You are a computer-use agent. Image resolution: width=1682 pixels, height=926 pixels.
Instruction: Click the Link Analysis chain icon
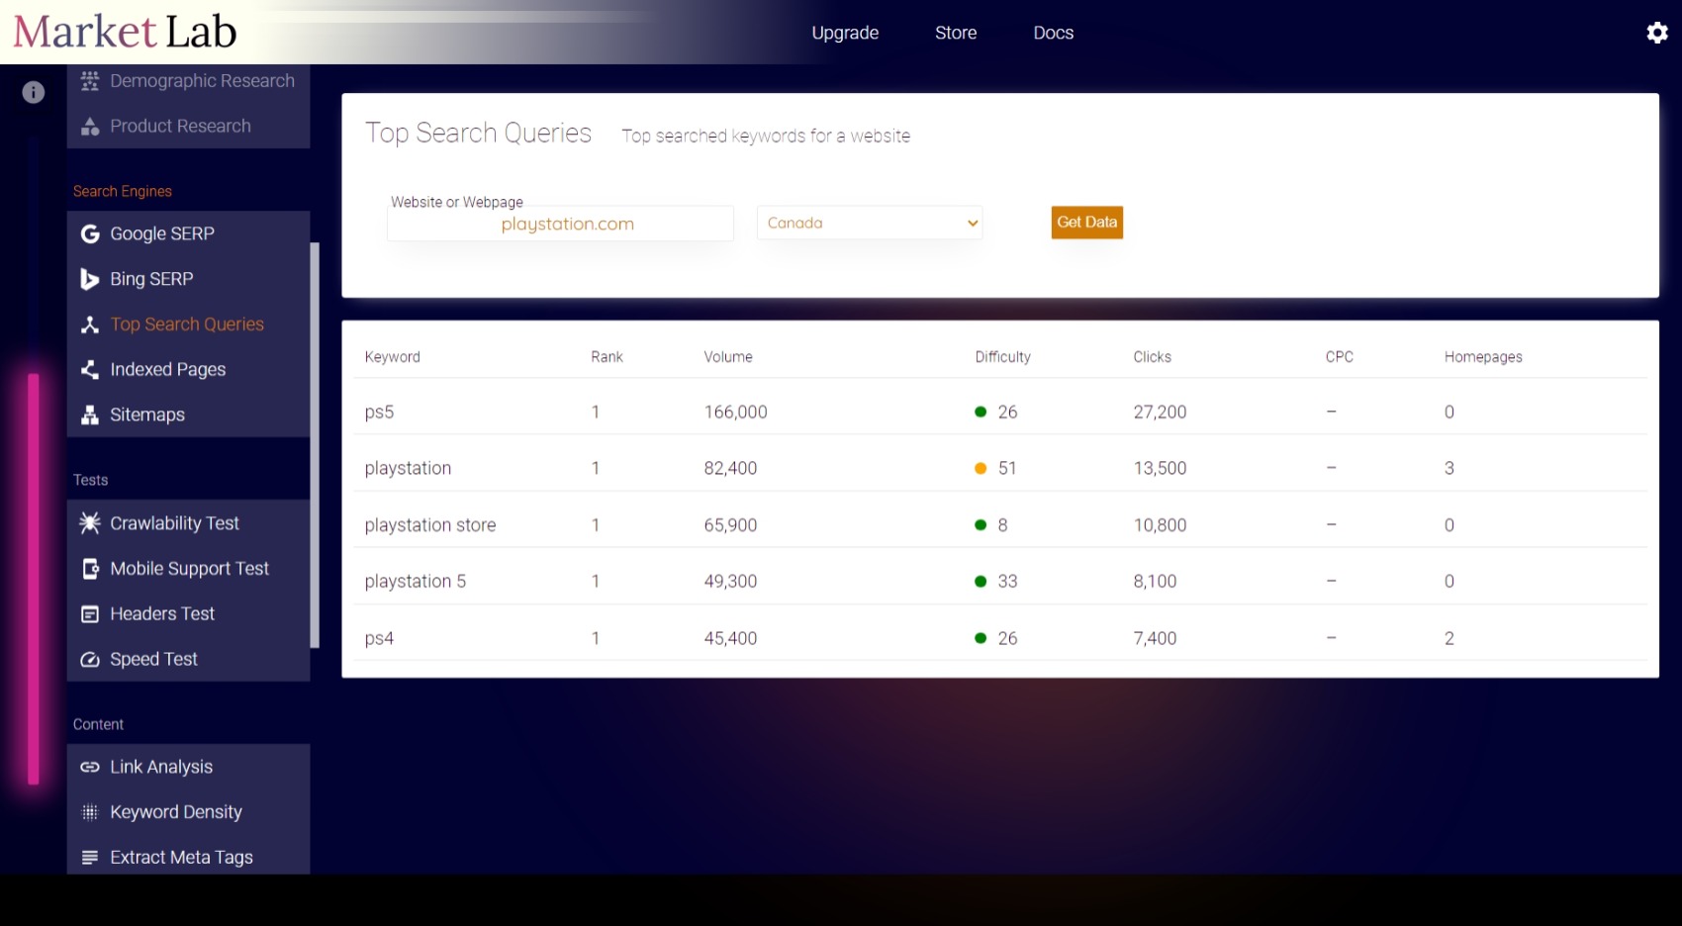point(90,767)
